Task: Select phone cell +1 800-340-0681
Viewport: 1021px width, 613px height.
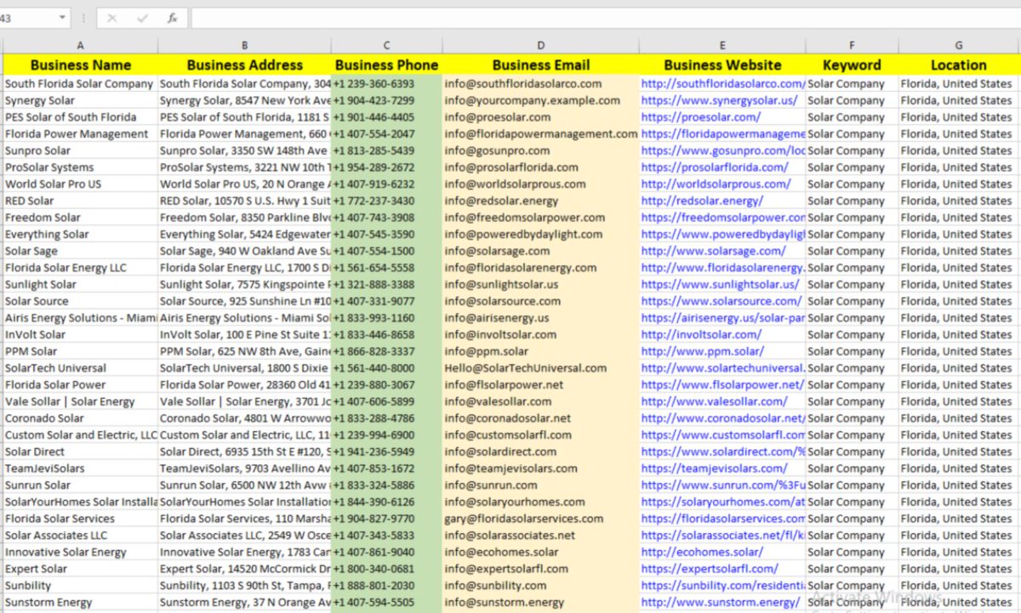Action: (x=386, y=569)
